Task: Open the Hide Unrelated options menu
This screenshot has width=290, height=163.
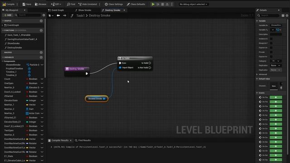Action: coord(100,4)
